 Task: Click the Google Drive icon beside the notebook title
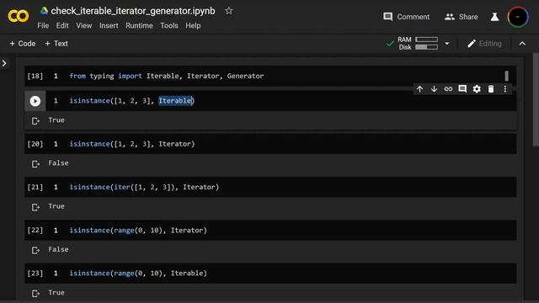[x=44, y=11]
